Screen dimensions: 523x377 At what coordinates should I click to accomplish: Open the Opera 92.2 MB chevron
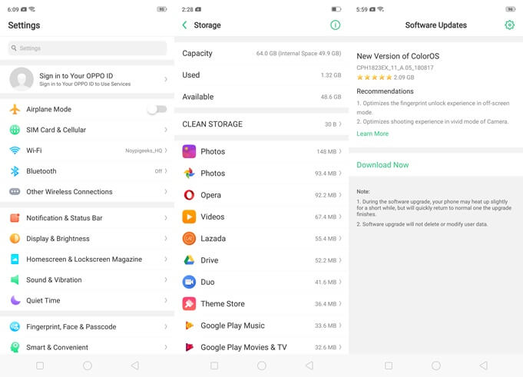click(x=340, y=195)
